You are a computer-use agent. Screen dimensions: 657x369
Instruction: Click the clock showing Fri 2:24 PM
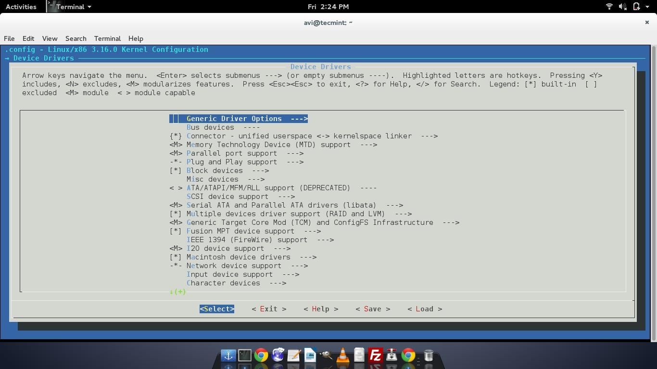pos(328,7)
